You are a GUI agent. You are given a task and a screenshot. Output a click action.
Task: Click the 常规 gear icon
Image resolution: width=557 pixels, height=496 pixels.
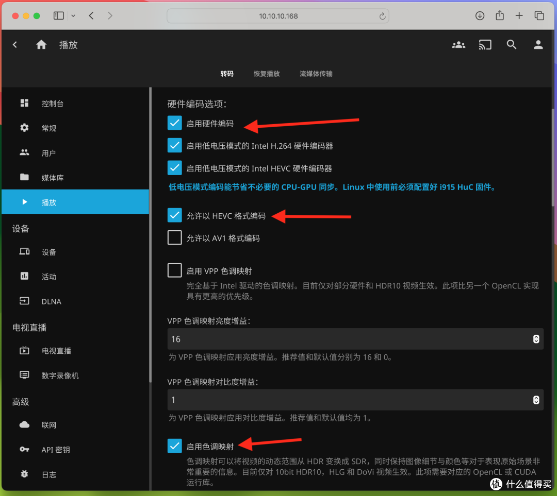click(24, 128)
